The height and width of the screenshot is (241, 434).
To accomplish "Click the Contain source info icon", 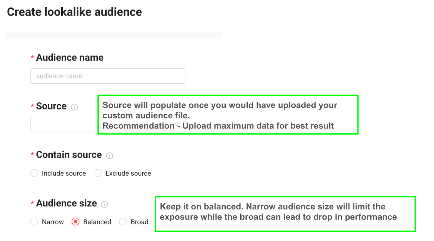I will [109, 156].
